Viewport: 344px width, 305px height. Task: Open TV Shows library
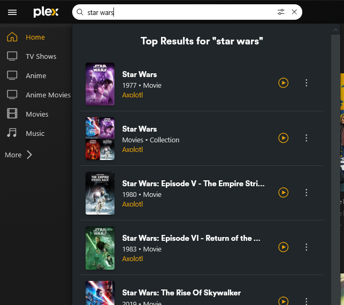41,56
